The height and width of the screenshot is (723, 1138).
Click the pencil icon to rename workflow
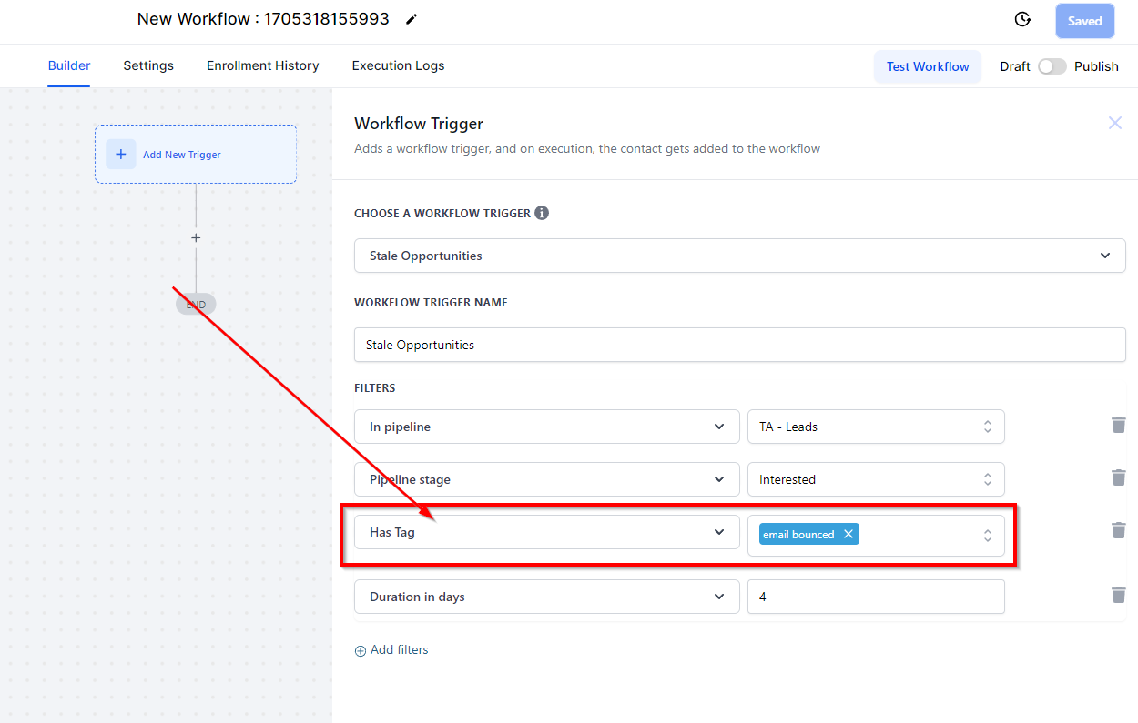click(412, 19)
